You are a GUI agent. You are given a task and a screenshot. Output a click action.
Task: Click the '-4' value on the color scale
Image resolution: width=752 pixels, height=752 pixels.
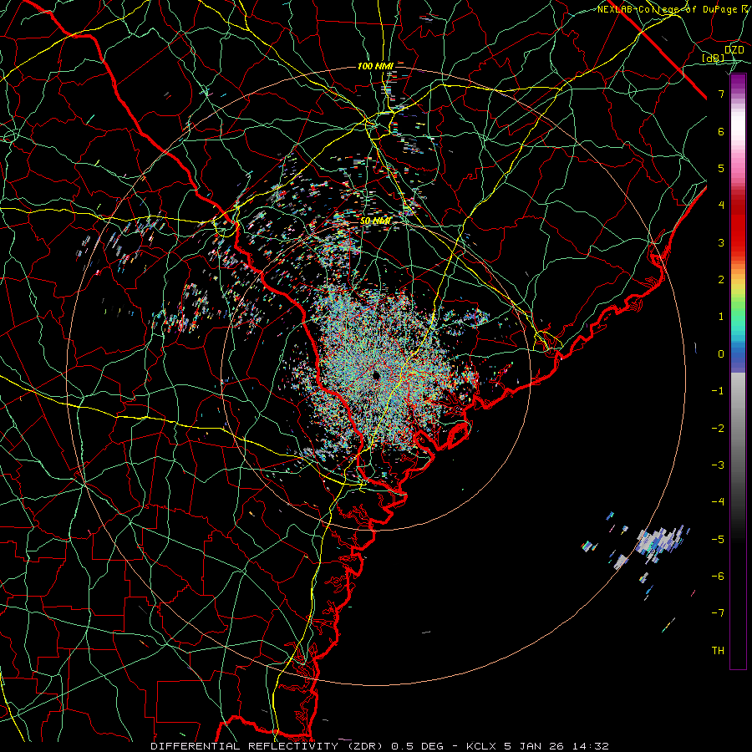(x=718, y=502)
